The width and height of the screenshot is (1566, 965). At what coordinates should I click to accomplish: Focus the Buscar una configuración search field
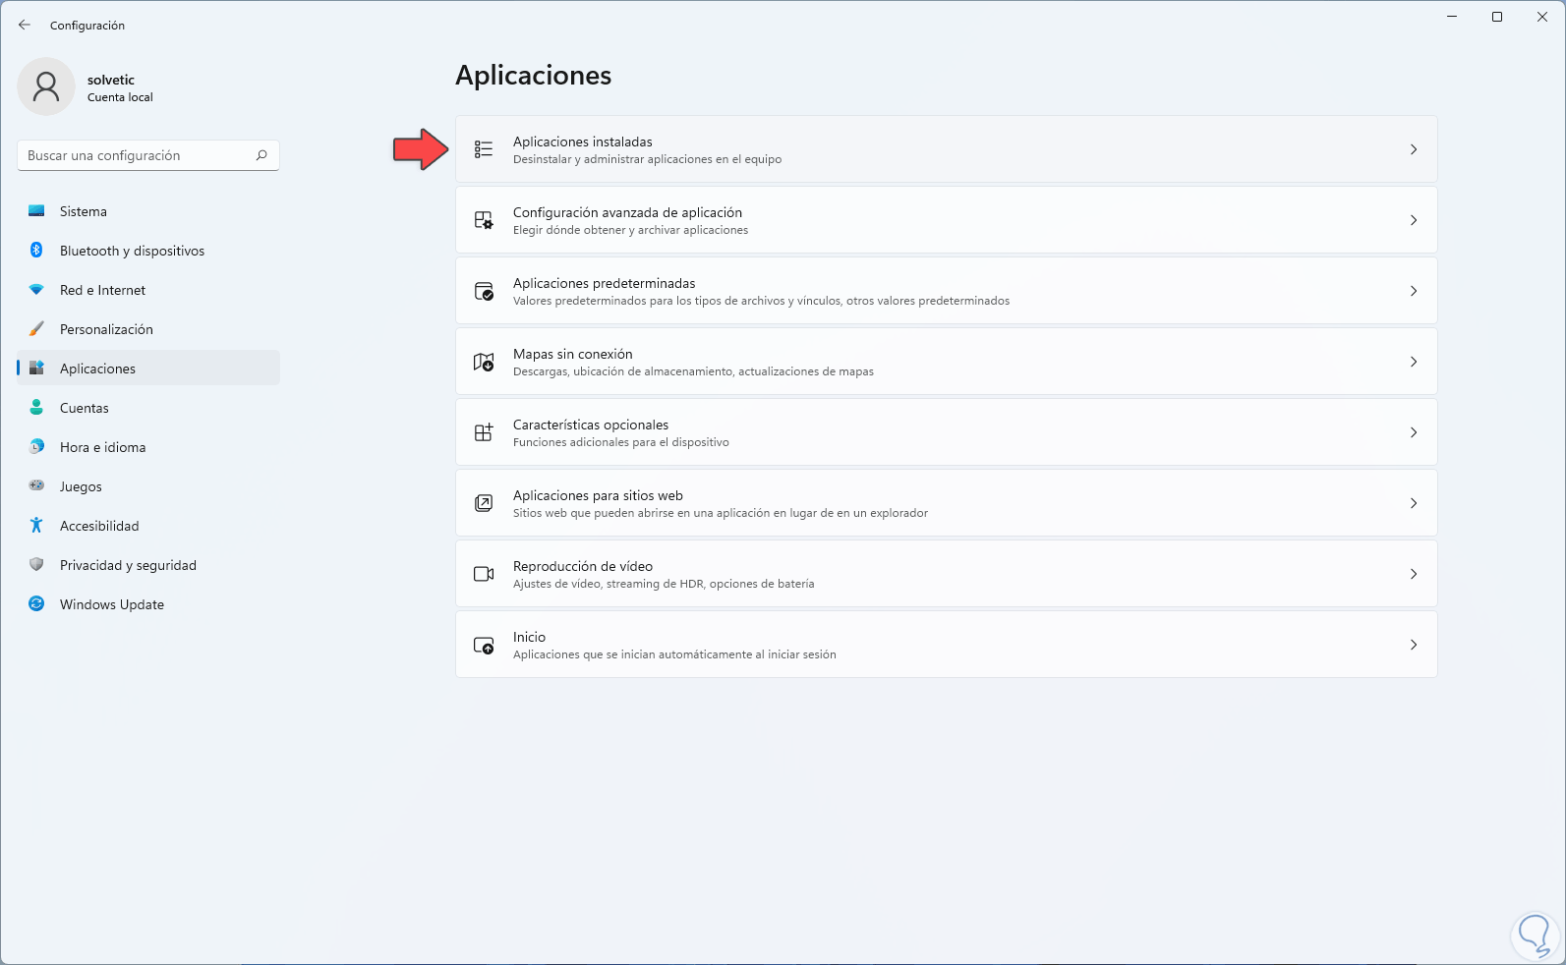tap(138, 155)
